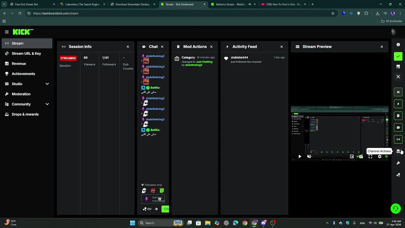
Task: Insert the angry red emote
Action: point(153,191)
